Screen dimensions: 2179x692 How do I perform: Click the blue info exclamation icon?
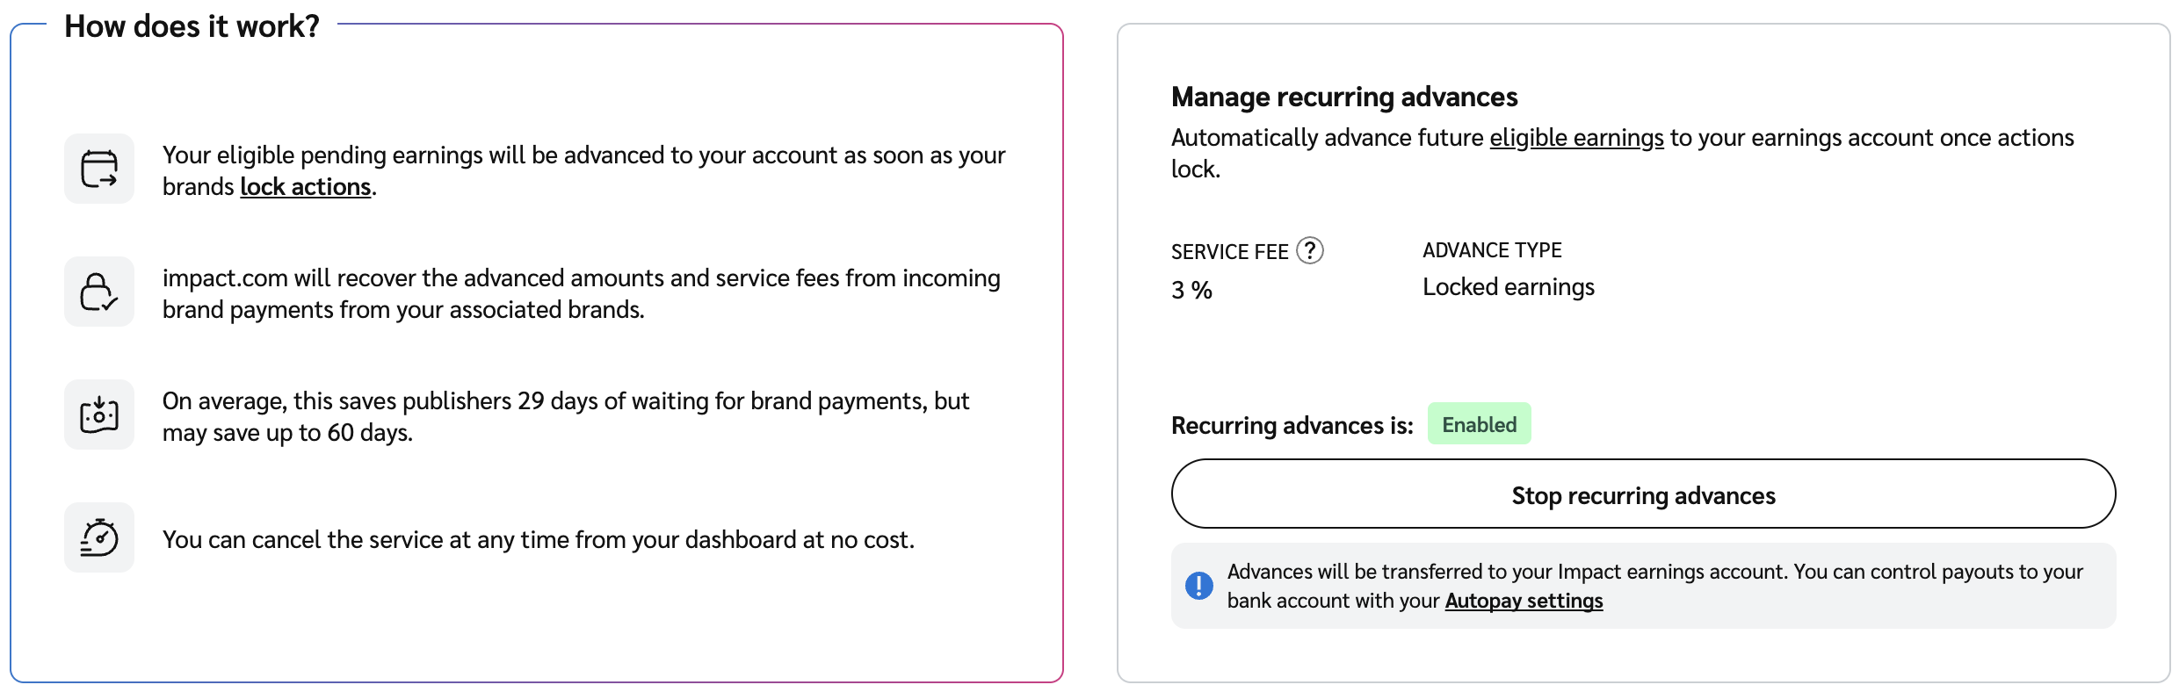click(1198, 586)
